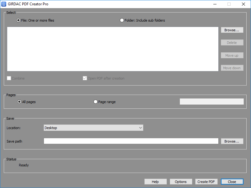Click the Save path label
Viewport: 251px width, 188px height.
coord(14,141)
